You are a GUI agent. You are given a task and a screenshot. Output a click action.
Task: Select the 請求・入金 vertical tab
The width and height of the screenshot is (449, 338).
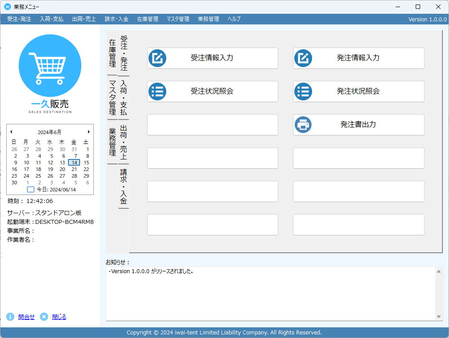[x=124, y=186]
